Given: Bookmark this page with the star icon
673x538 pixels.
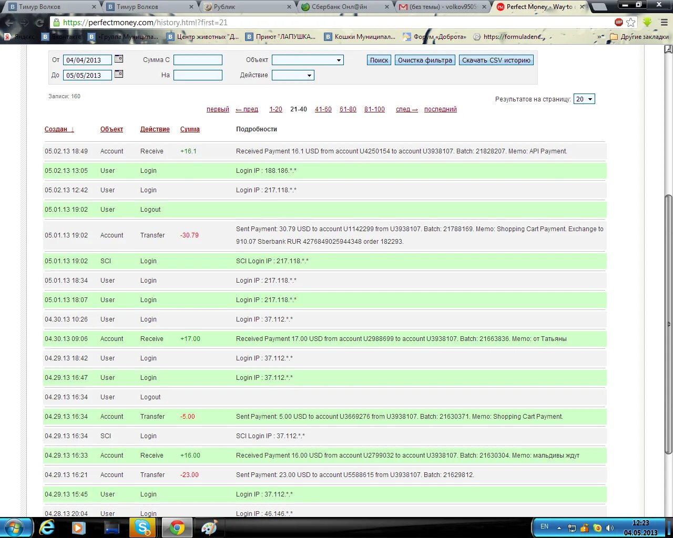Looking at the screenshot, I should [x=631, y=23].
